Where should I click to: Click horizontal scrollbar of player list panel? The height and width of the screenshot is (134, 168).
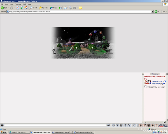click(x=154, y=122)
